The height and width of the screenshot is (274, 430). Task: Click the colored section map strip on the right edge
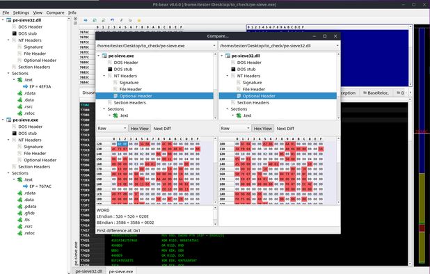(x=422, y=145)
